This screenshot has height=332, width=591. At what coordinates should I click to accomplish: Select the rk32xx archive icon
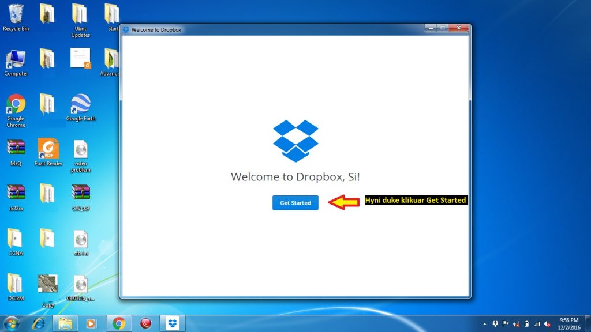(16, 198)
